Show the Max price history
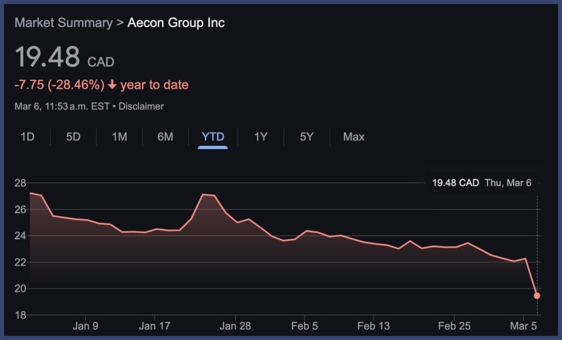Screen dimensions: 562x340 click(x=353, y=137)
